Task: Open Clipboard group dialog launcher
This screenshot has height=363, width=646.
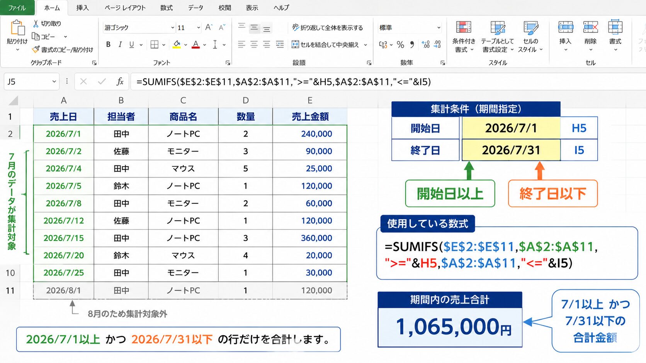Action: click(94, 62)
